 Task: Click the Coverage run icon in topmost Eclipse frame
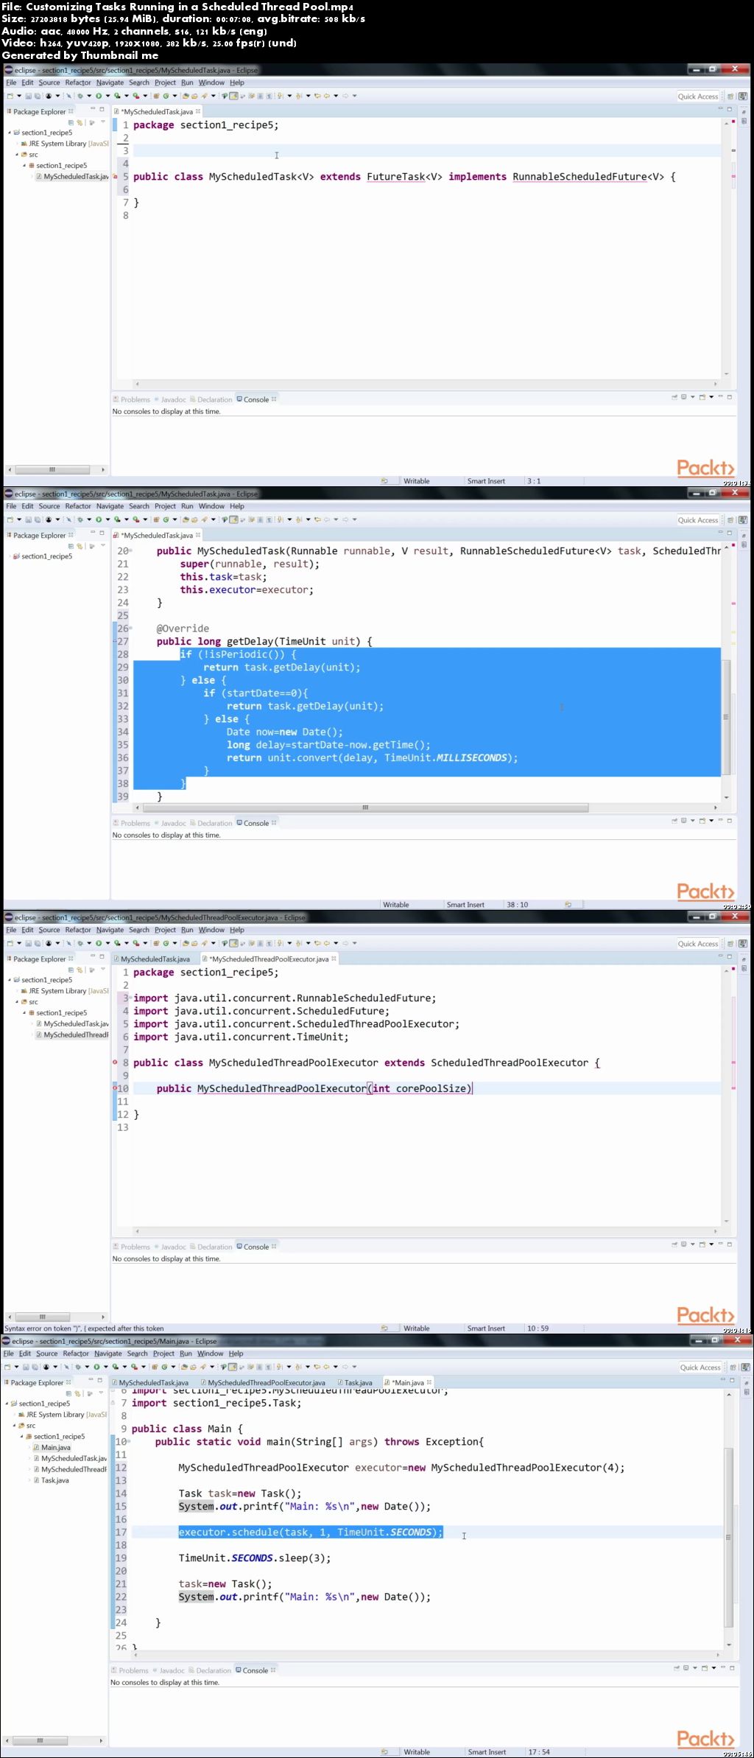(116, 96)
